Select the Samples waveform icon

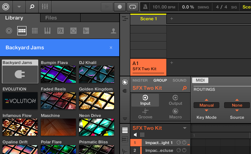[86, 31]
